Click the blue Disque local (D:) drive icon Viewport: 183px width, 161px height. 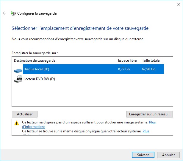coord(18,70)
